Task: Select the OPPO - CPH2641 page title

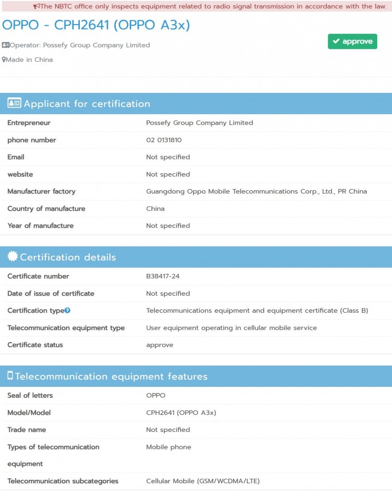Action: (x=96, y=25)
